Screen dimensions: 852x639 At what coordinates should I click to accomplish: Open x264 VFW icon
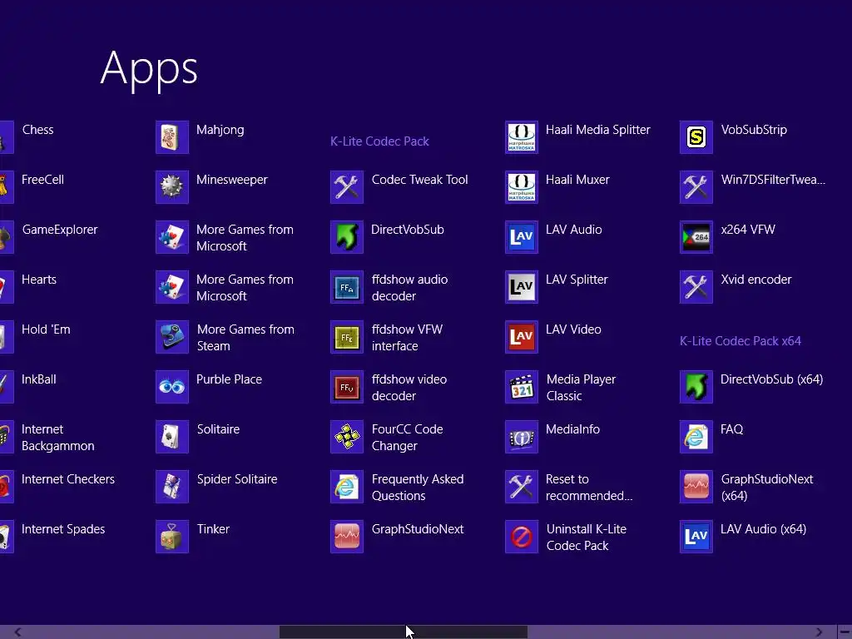point(696,237)
